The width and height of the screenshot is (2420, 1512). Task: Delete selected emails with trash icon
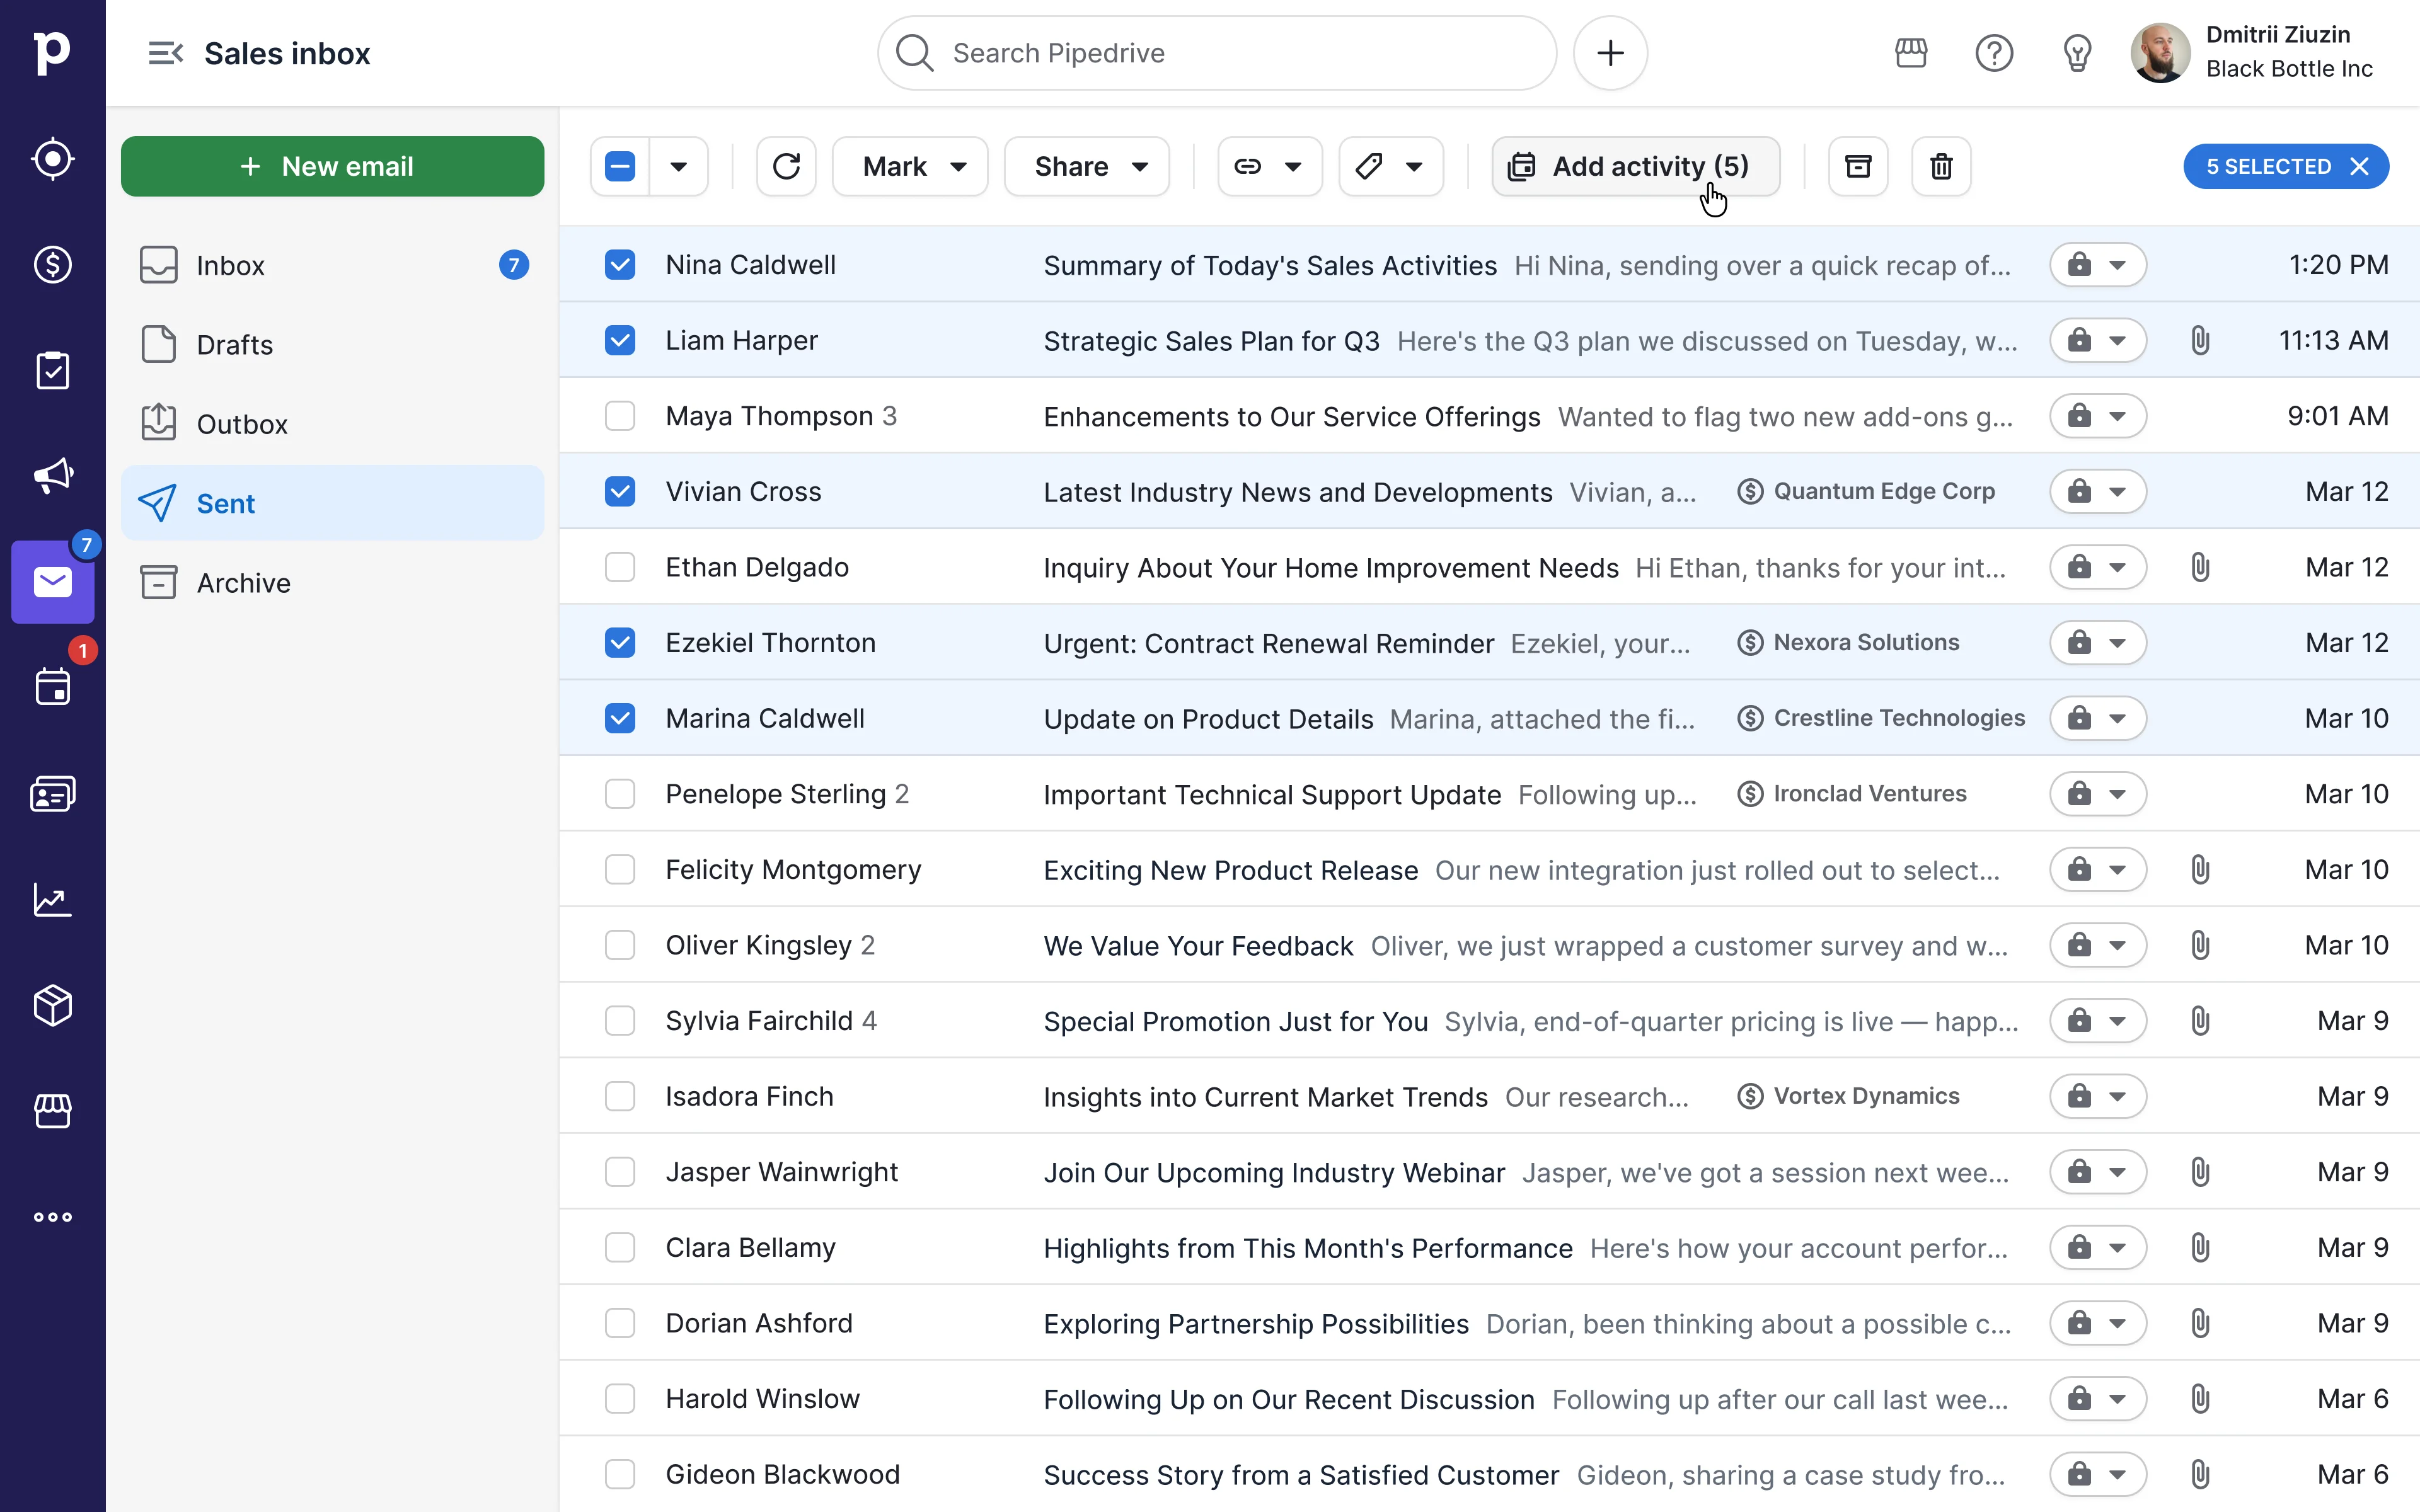1941,166
